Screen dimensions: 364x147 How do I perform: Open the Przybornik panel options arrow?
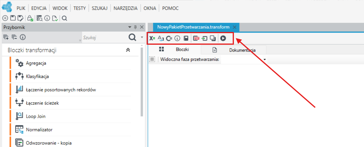(x=130, y=27)
